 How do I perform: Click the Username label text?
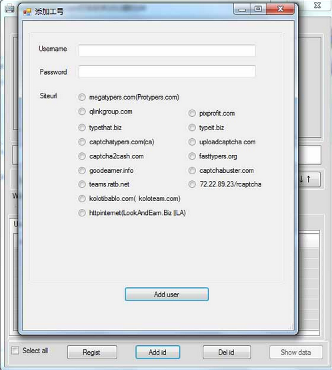pyautogui.click(x=53, y=49)
